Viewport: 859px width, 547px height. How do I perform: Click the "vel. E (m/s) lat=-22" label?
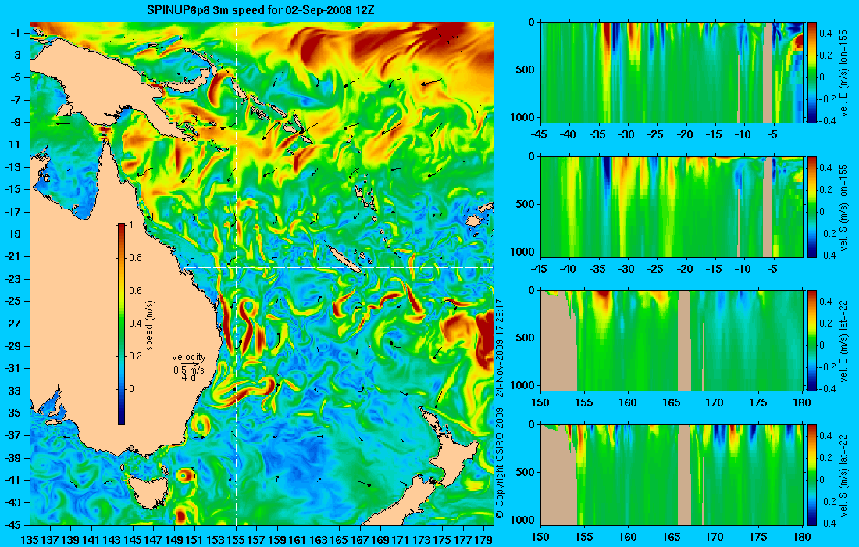843,341
